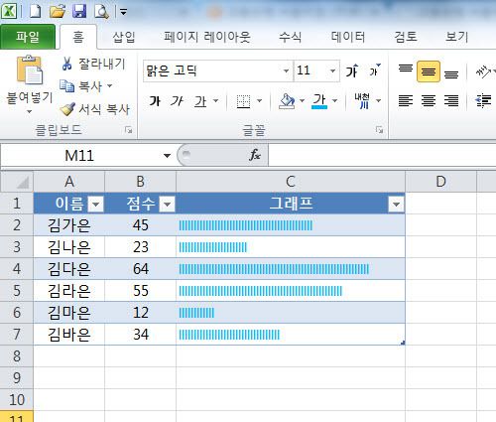This screenshot has height=422, width=496.
Task: Expand the font name dropdown arrow
Action: point(286,70)
